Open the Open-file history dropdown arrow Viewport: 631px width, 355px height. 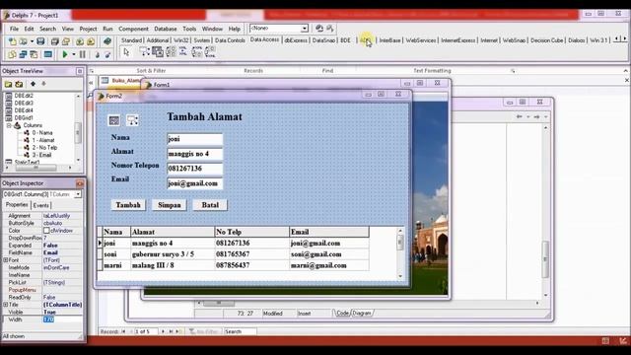pyautogui.click(x=32, y=41)
